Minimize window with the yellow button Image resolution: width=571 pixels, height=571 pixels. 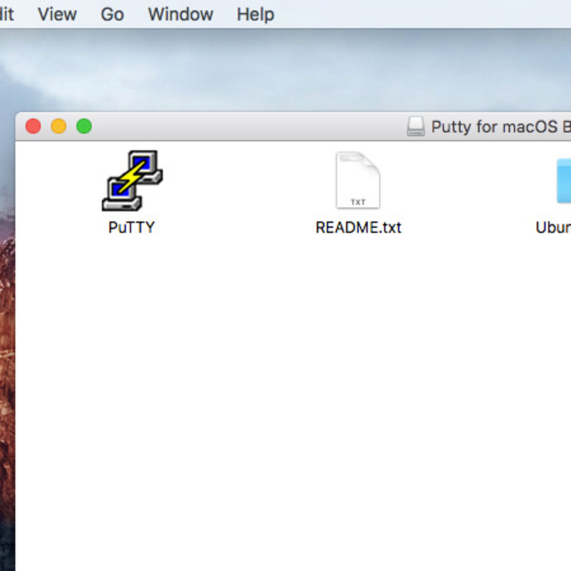pyautogui.click(x=59, y=126)
